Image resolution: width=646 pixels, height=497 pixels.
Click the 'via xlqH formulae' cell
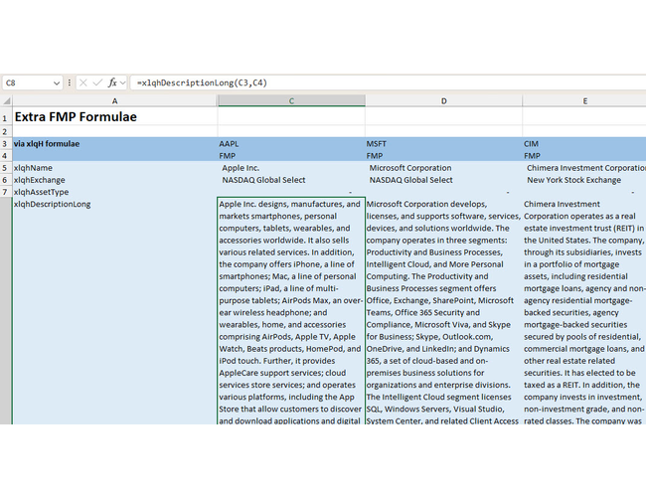click(x=115, y=144)
